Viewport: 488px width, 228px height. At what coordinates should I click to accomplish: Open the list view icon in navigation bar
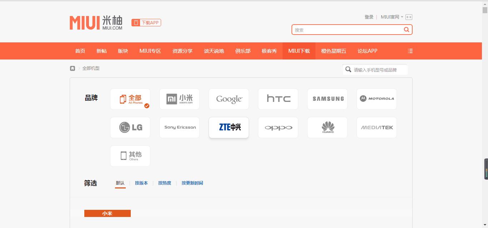click(410, 51)
